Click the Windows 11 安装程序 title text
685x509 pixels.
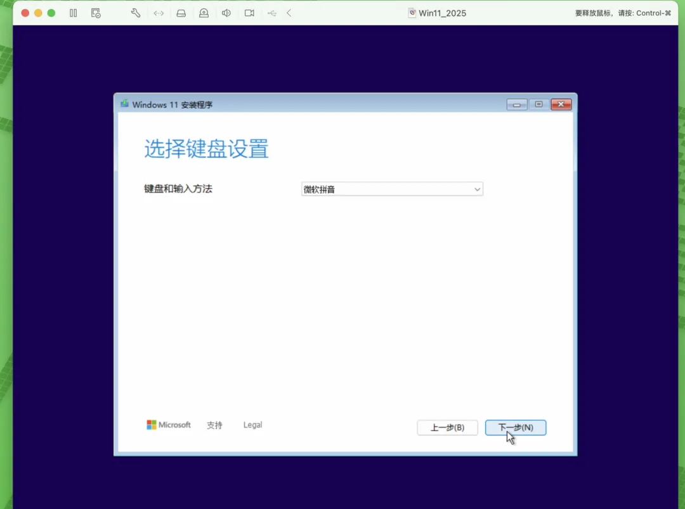tap(172, 105)
